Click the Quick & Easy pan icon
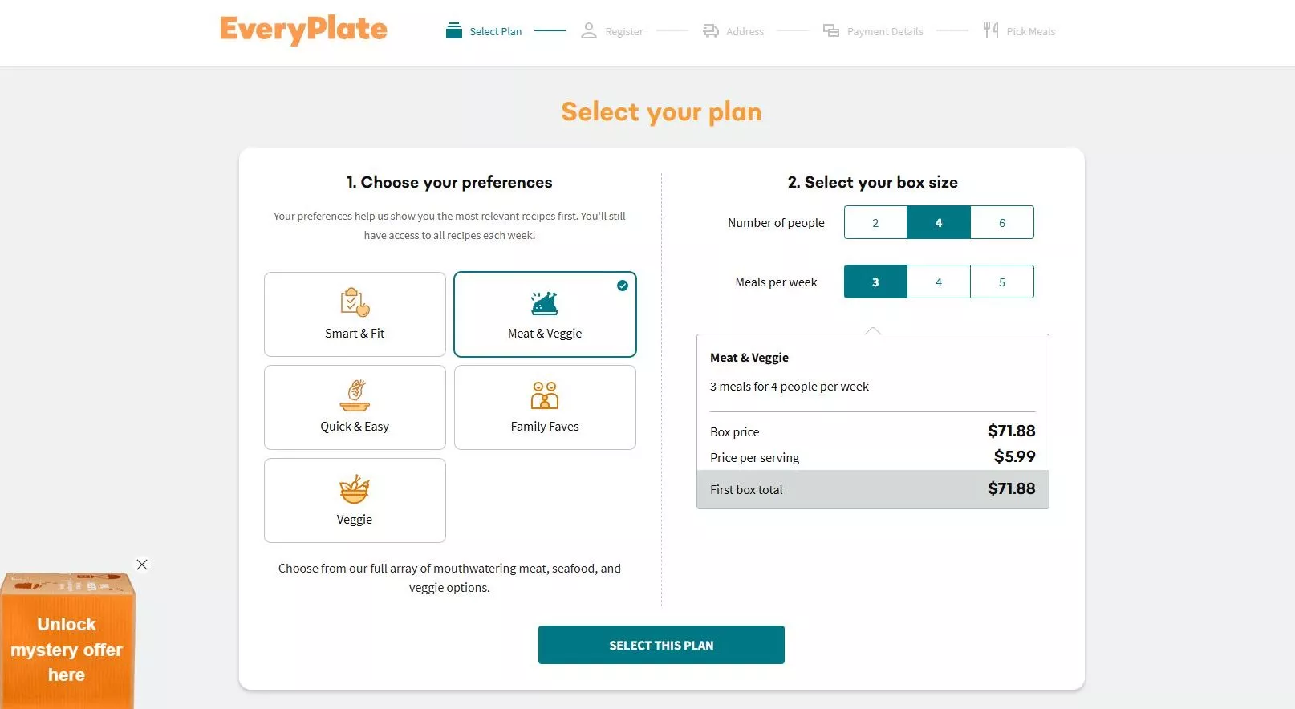The height and width of the screenshot is (709, 1295). (x=355, y=395)
